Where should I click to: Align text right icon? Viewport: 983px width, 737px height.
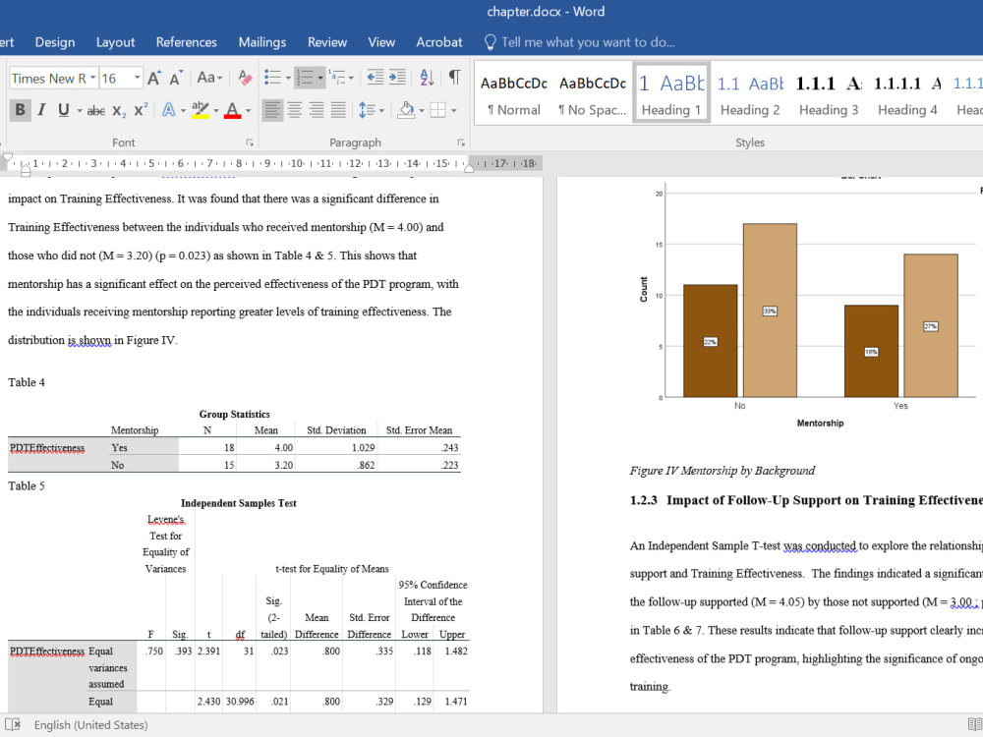(x=317, y=110)
